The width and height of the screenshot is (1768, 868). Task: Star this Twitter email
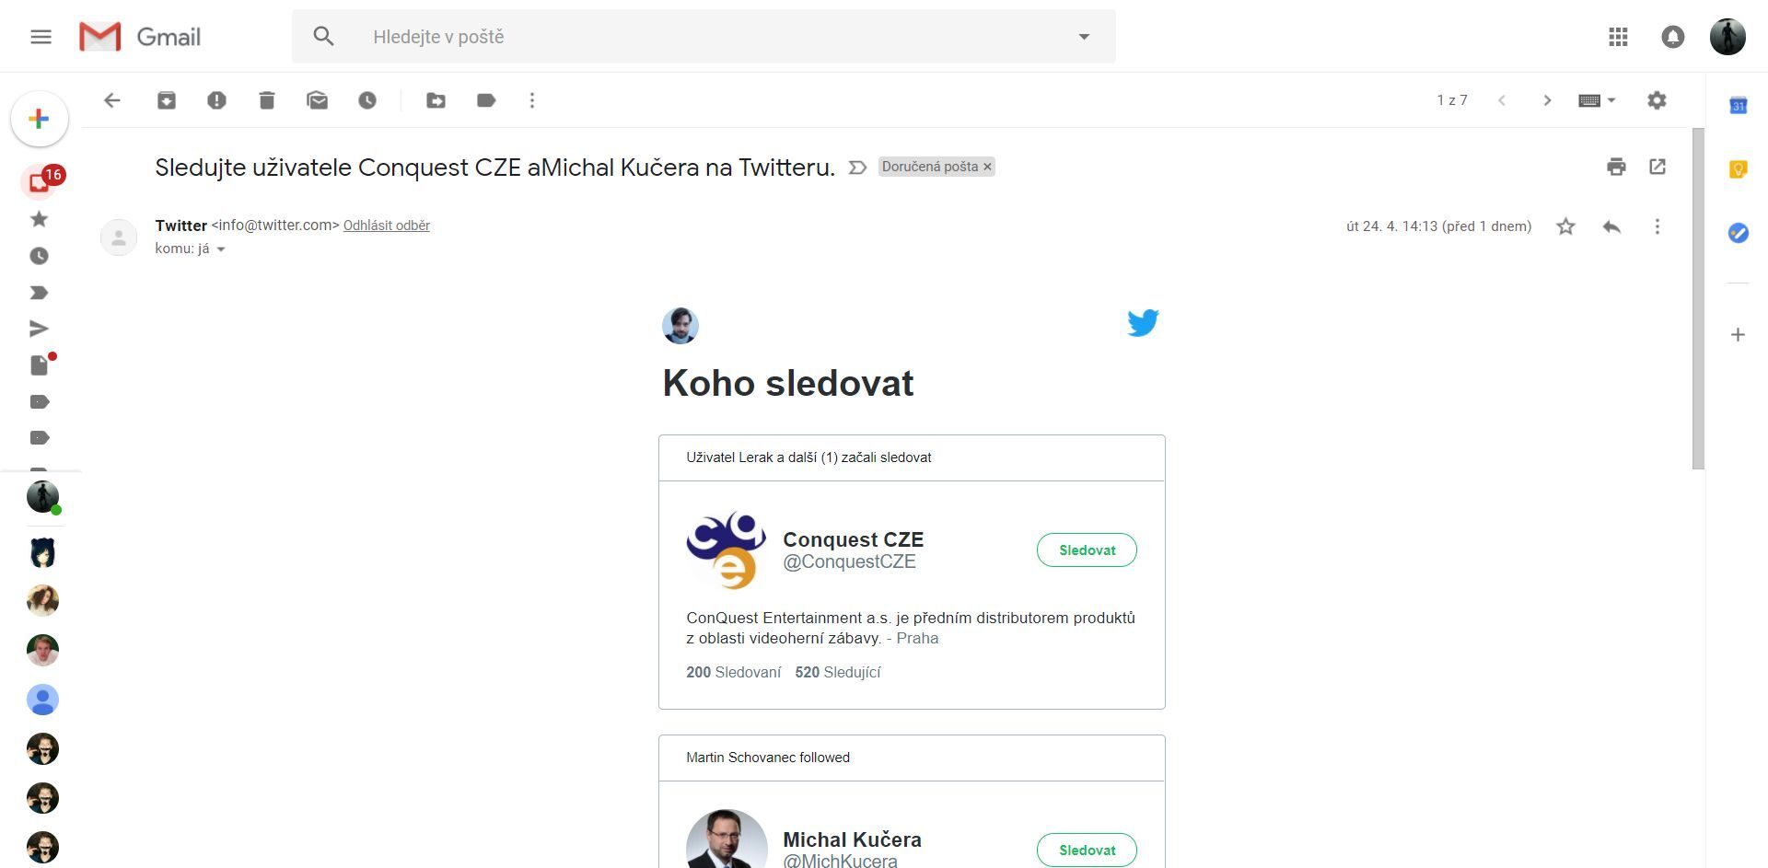click(x=1565, y=226)
